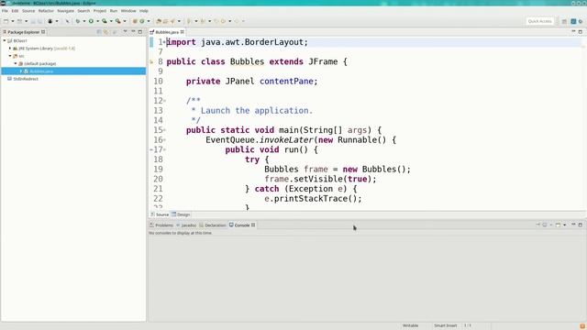This screenshot has width=587, height=330.
Task: Open the External Tools dropdown arrow
Action: (125, 21)
